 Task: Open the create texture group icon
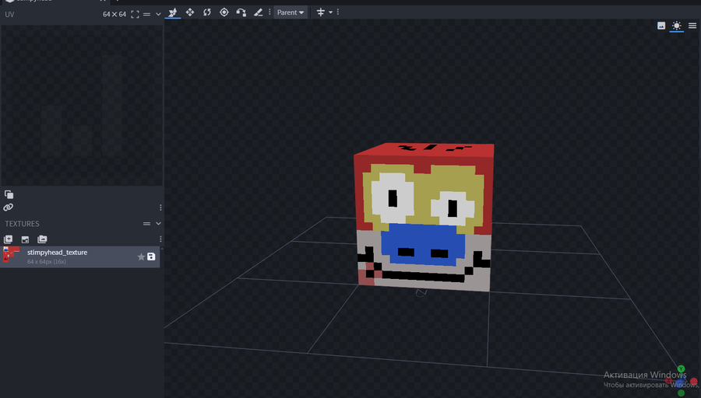pos(42,239)
